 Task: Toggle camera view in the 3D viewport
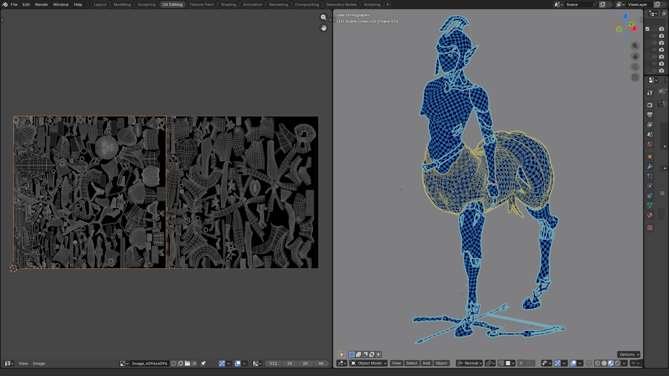coord(635,67)
